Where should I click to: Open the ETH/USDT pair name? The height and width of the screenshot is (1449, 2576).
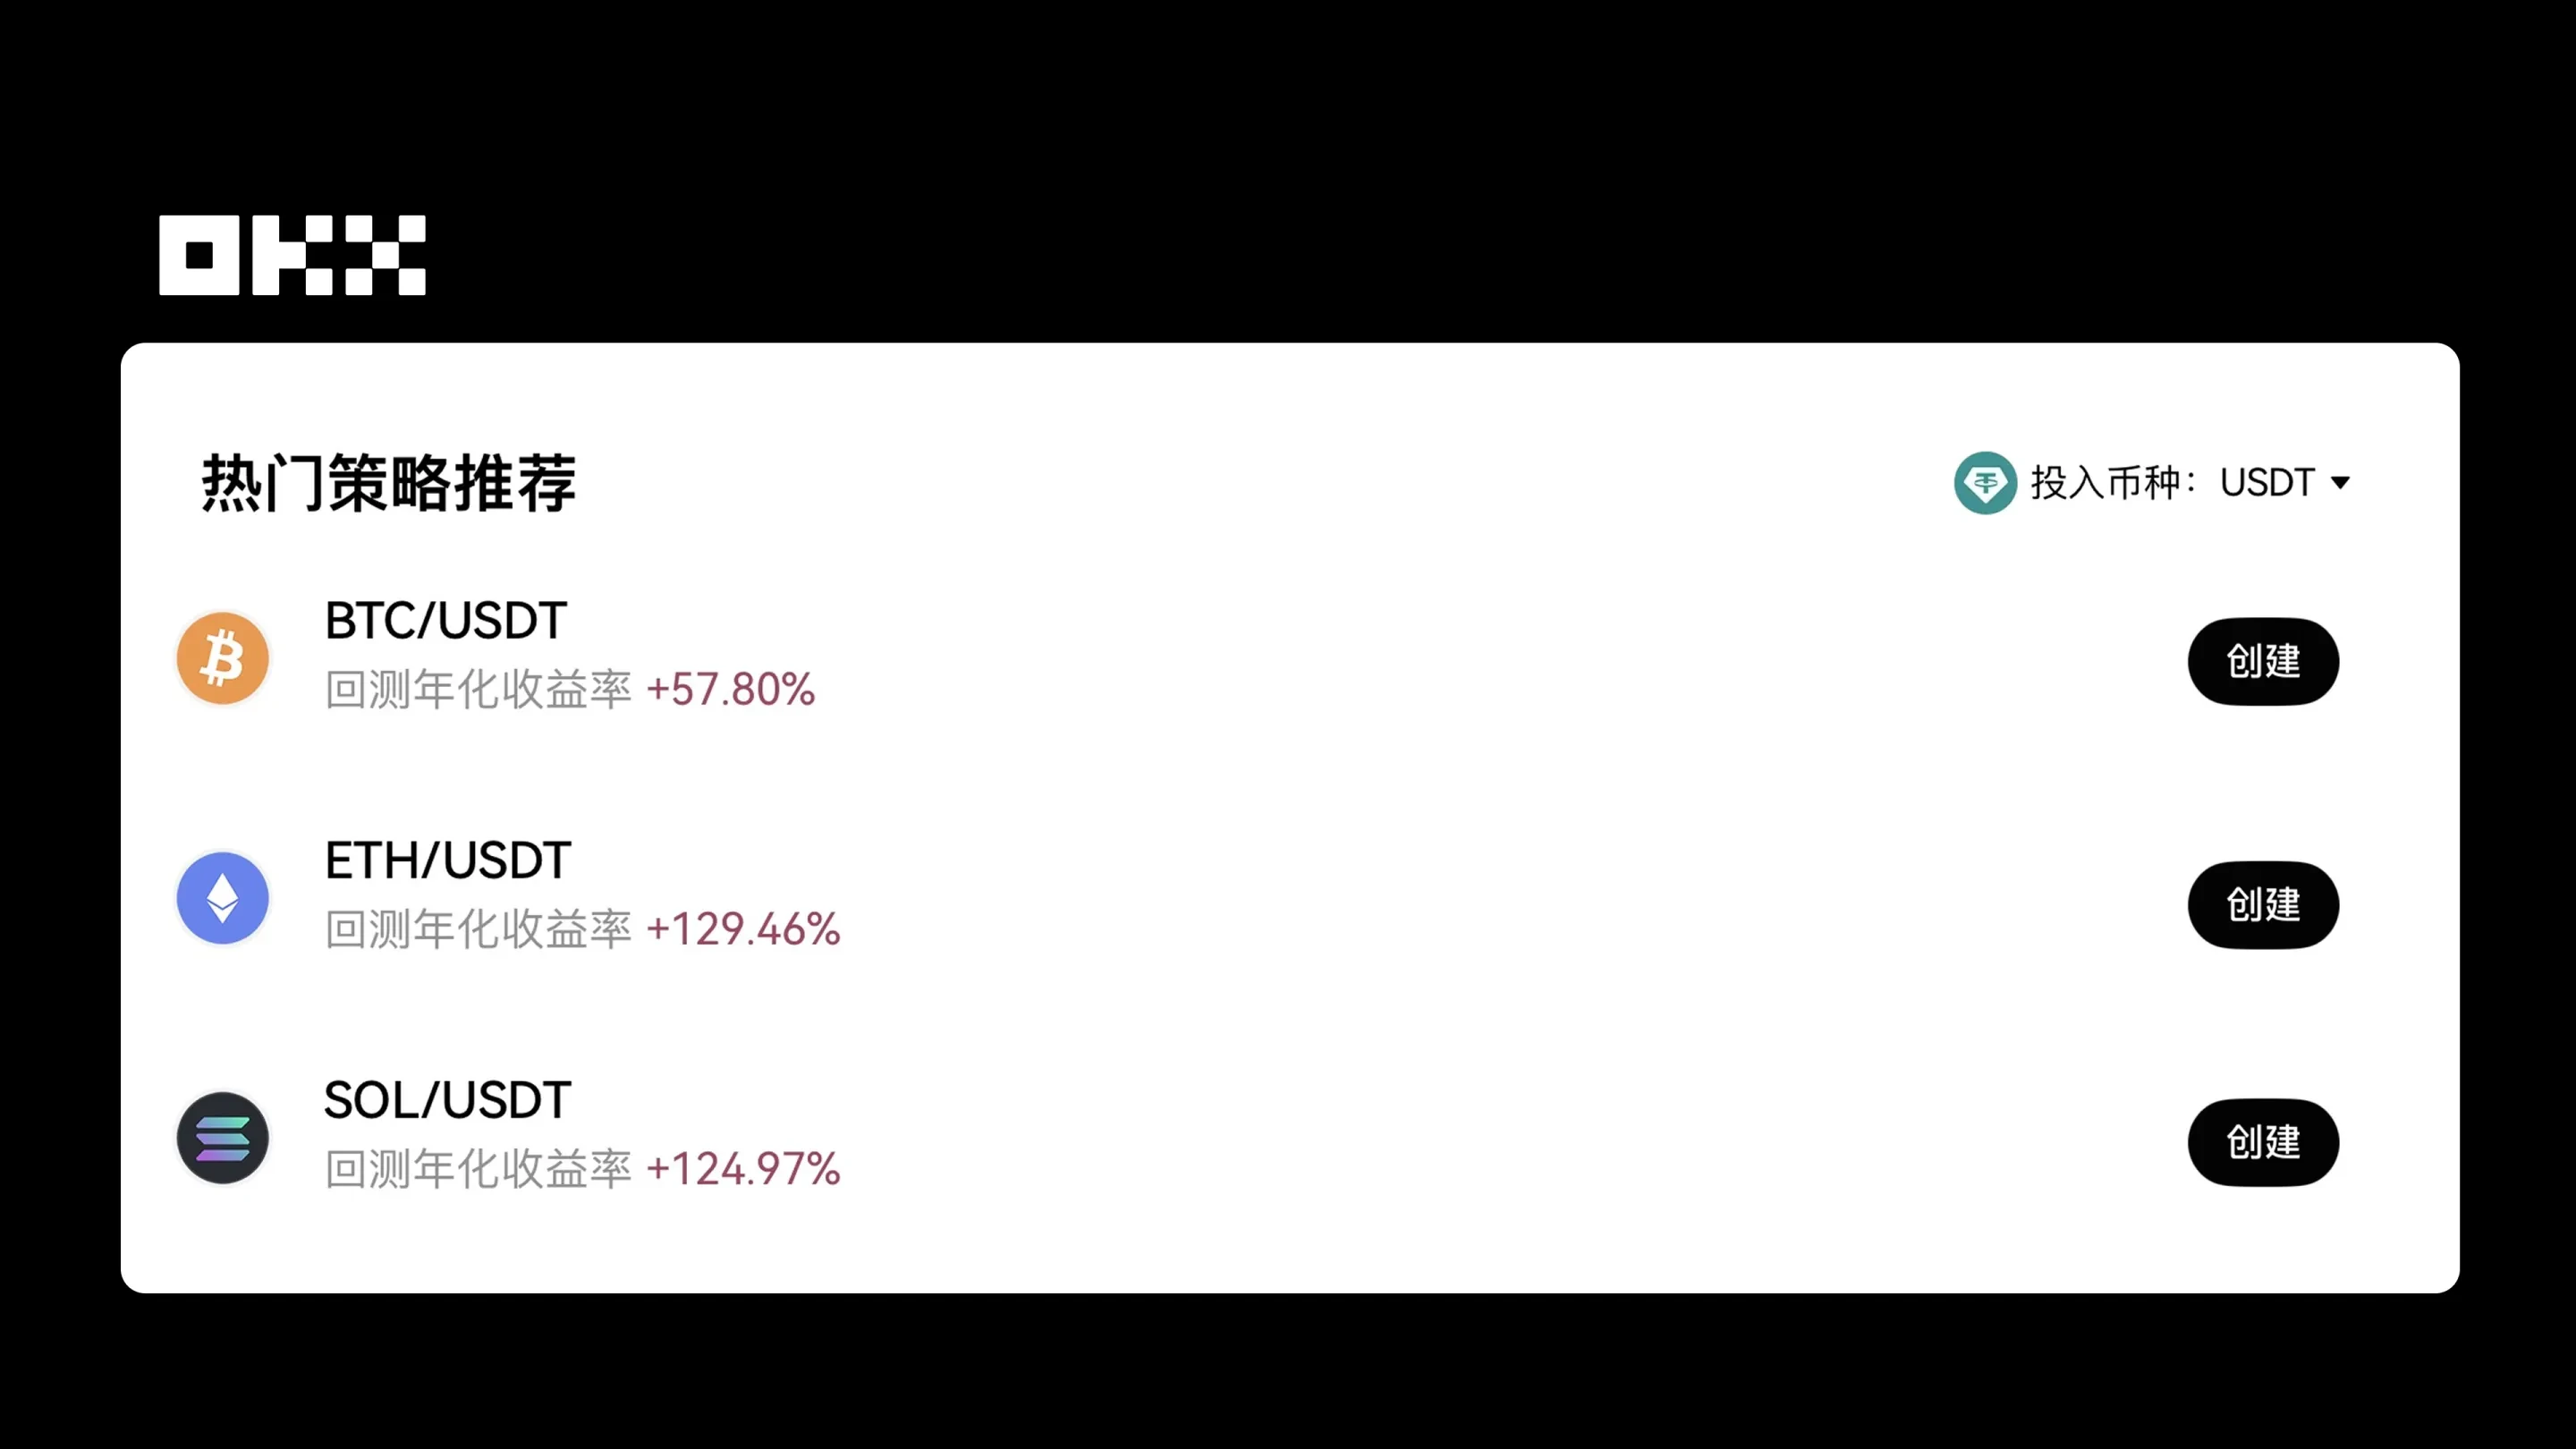(x=448, y=861)
